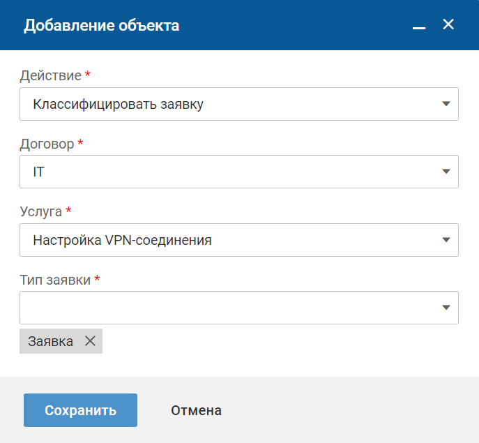Click the Добавление объекта title text
Image resolution: width=479 pixels, height=443 pixels.
pyautogui.click(x=101, y=26)
